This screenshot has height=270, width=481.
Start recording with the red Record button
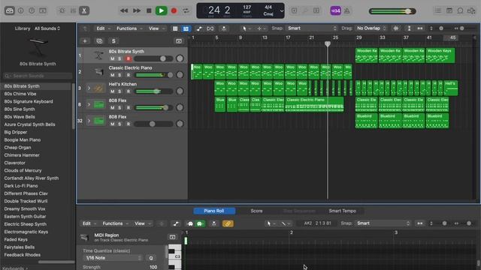coord(174,10)
